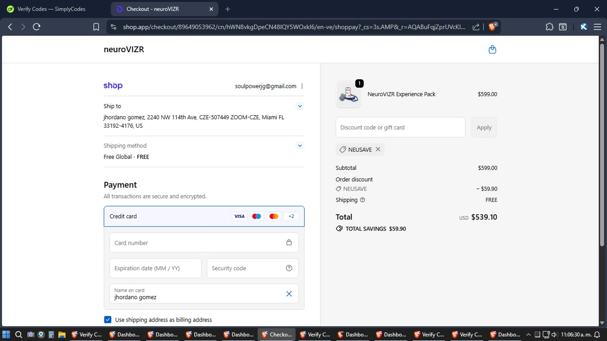Show security code help icon
Viewport: 607px width, 341px height.
289,268
